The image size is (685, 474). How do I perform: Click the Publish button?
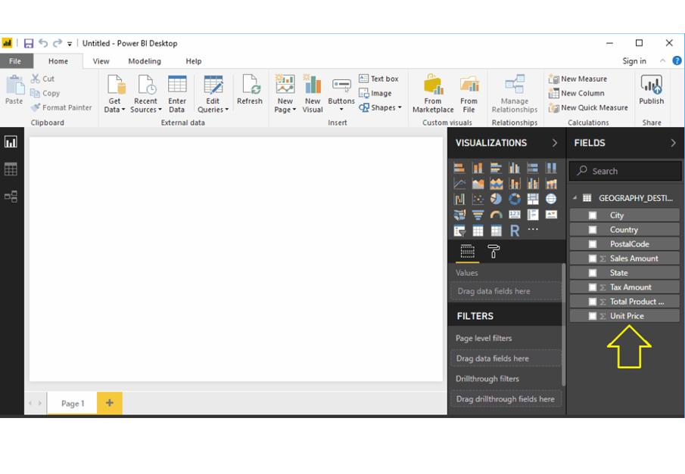coord(652,90)
